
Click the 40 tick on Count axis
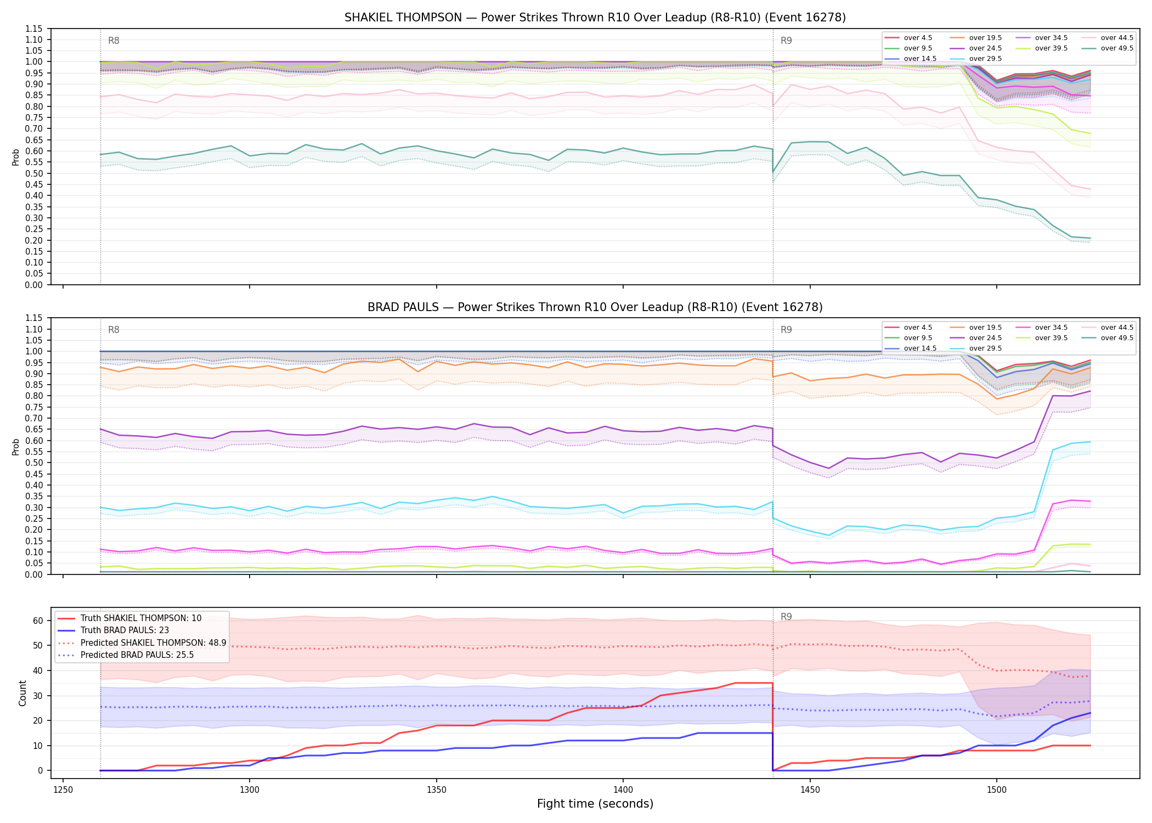(38, 670)
